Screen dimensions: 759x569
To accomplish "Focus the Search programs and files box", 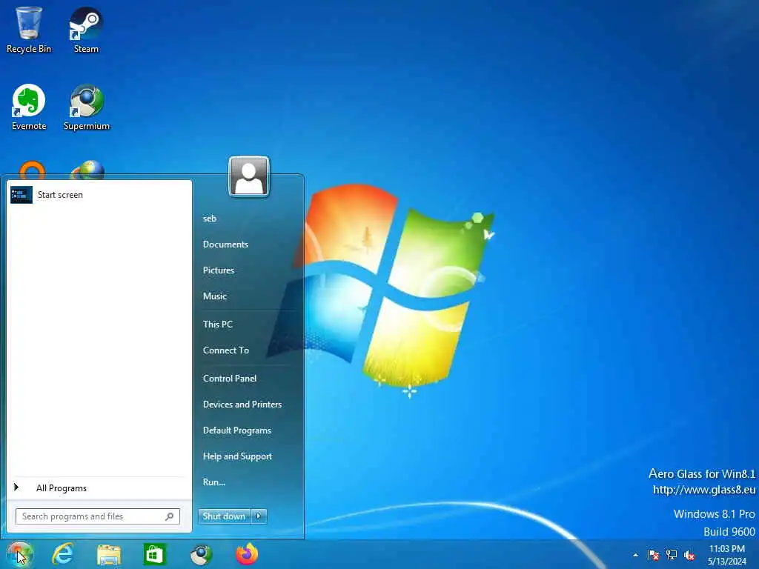I will click(x=98, y=516).
